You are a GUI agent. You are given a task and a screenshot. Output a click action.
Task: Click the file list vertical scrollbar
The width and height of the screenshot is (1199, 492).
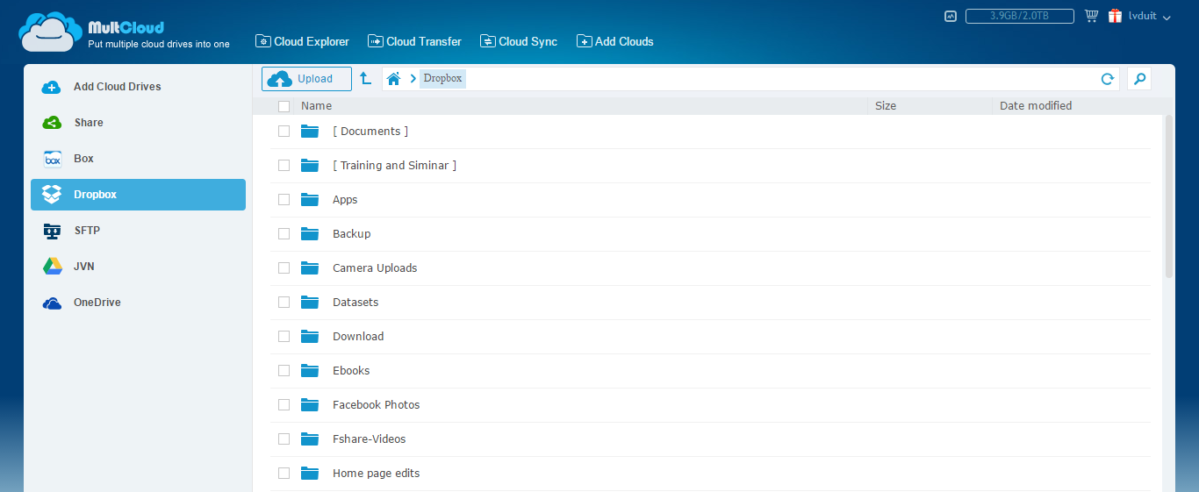pos(1168,196)
